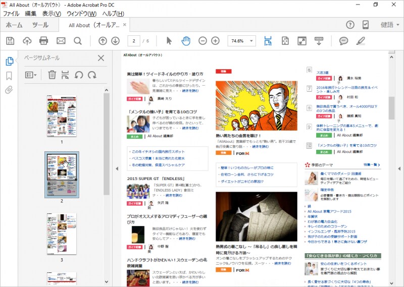Click the 特集一覧 link
The image size is (404, 287).
coord(372,165)
